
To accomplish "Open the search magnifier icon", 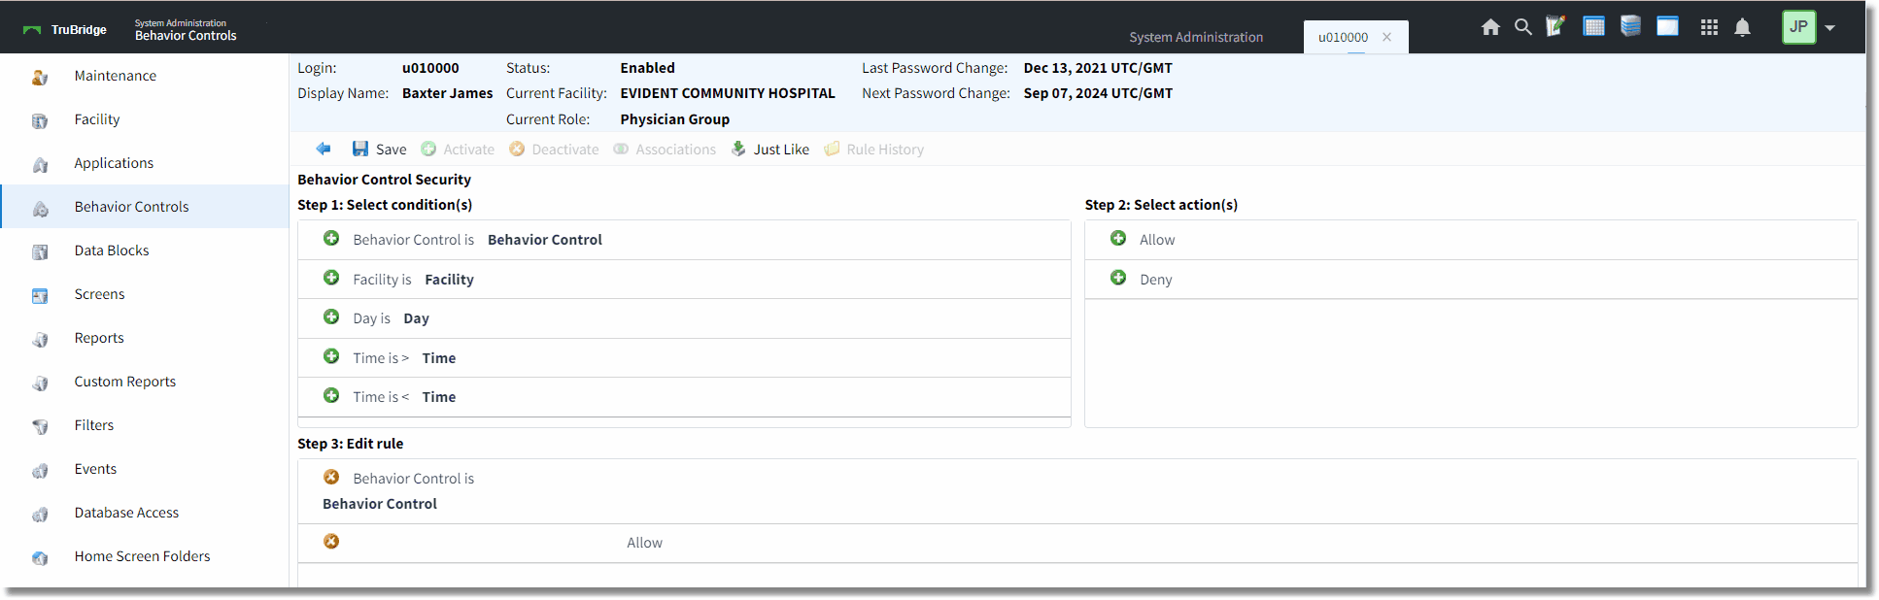I will (x=1523, y=27).
